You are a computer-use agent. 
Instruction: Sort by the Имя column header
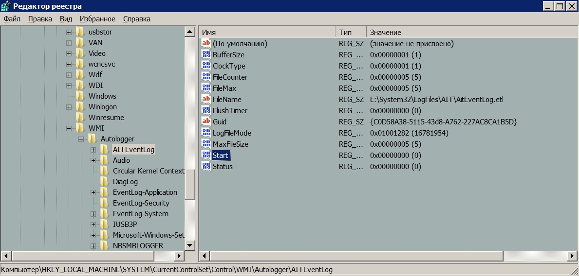click(x=267, y=33)
